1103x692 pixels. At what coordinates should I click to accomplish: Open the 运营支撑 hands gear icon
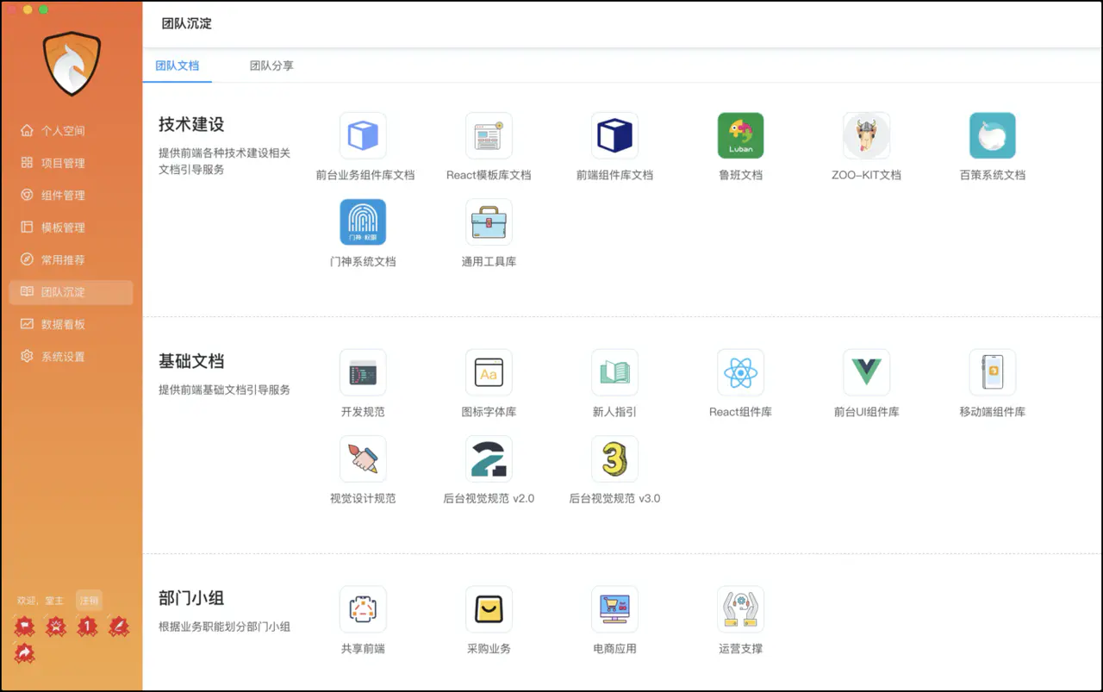(x=740, y=609)
